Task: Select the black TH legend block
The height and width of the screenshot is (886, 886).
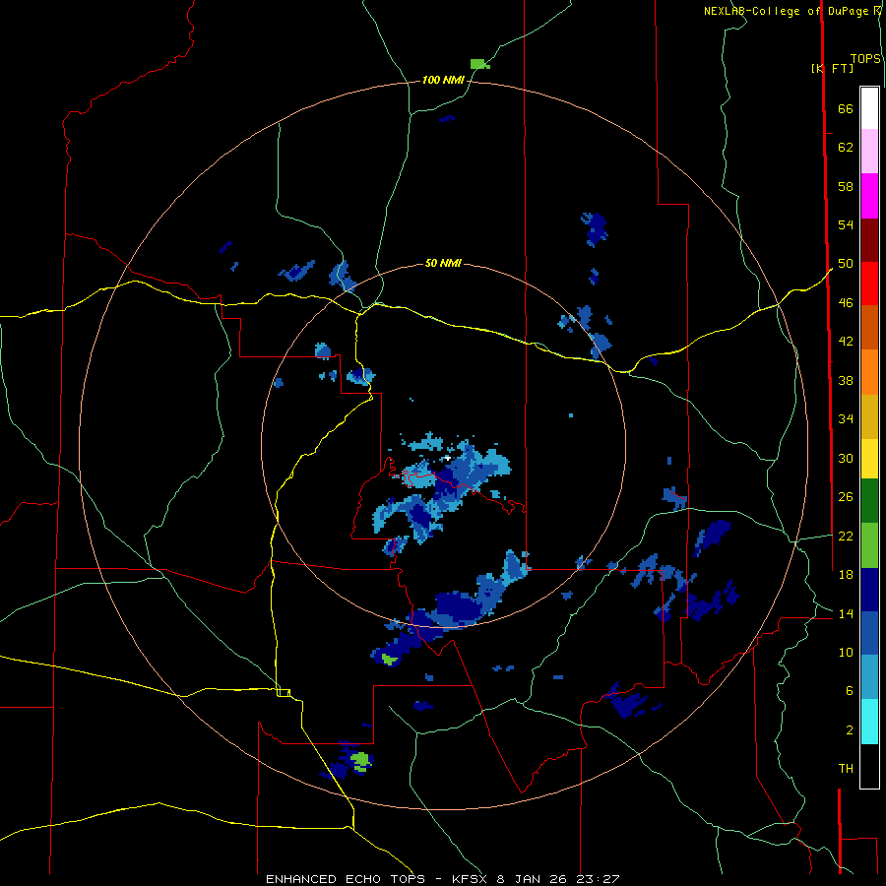Action: pos(869,766)
